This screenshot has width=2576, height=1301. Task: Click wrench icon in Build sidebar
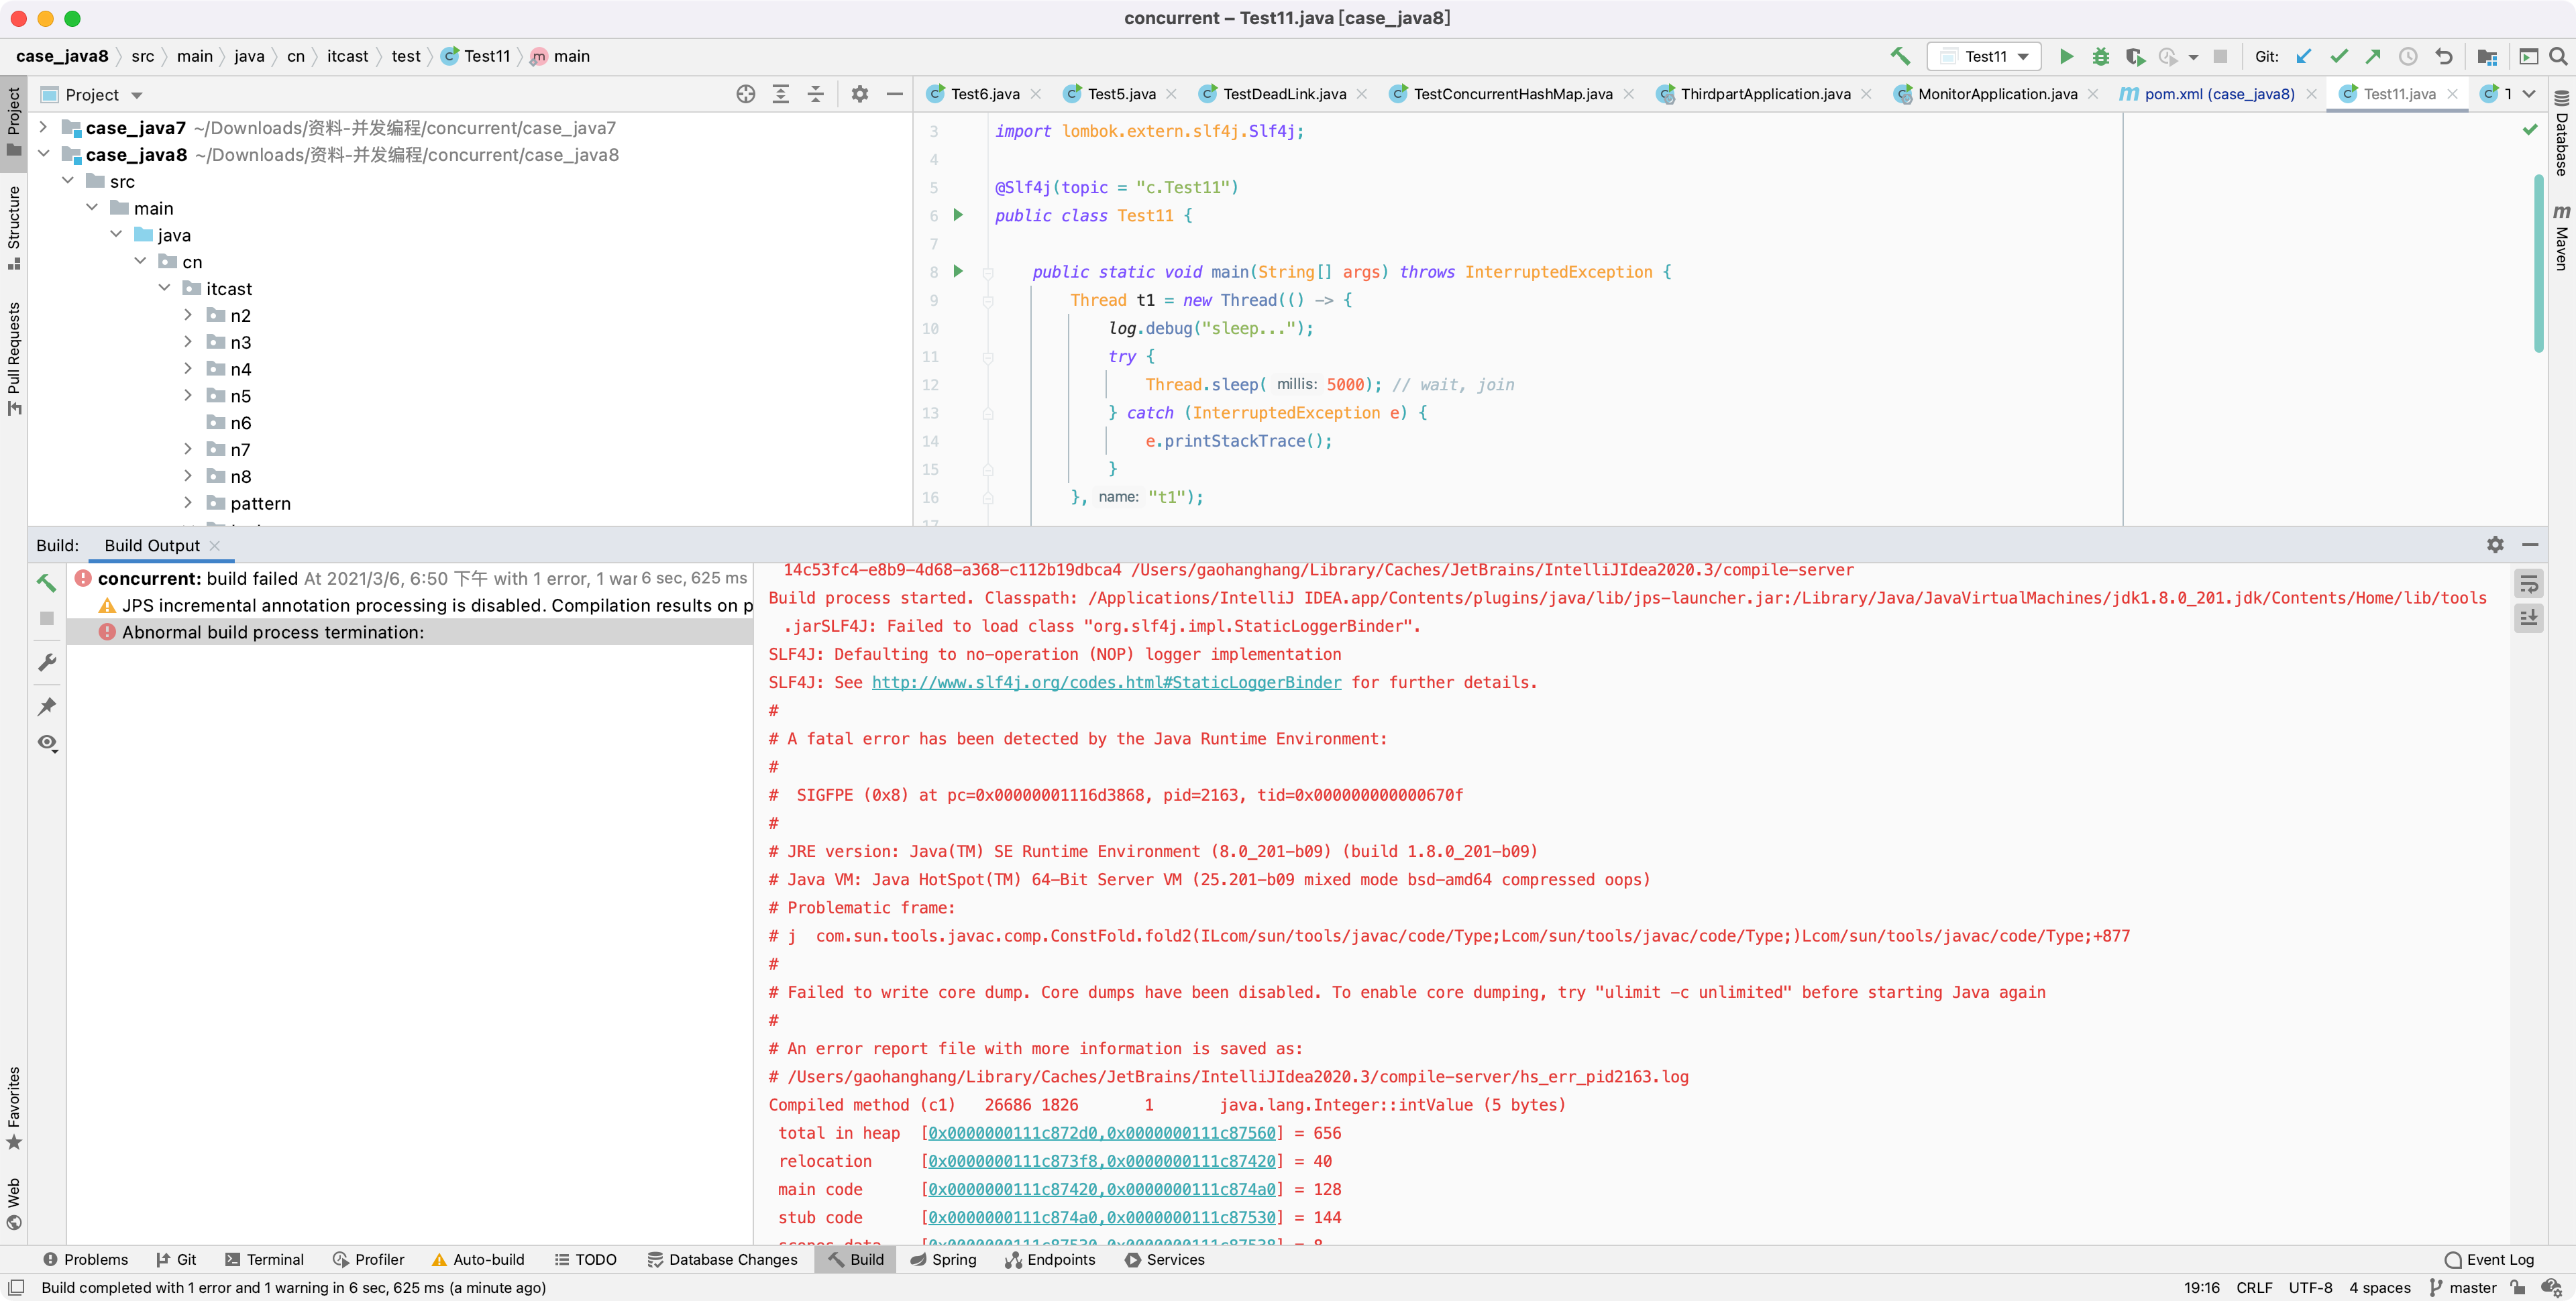tap(47, 662)
